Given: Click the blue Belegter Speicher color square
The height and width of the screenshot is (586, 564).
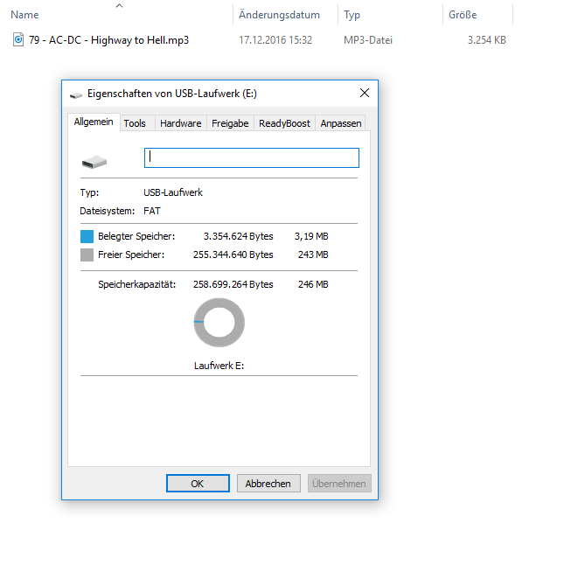Looking at the screenshot, I should pyautogui.click(x=87, y=236).
